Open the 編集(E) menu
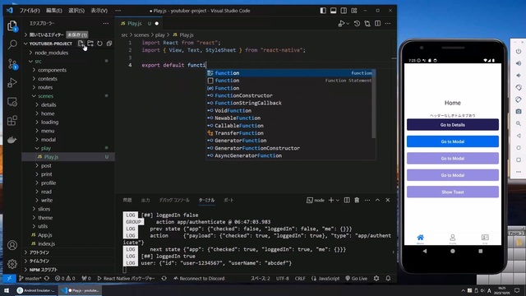The image size is (526, 296). coord(53,11)
